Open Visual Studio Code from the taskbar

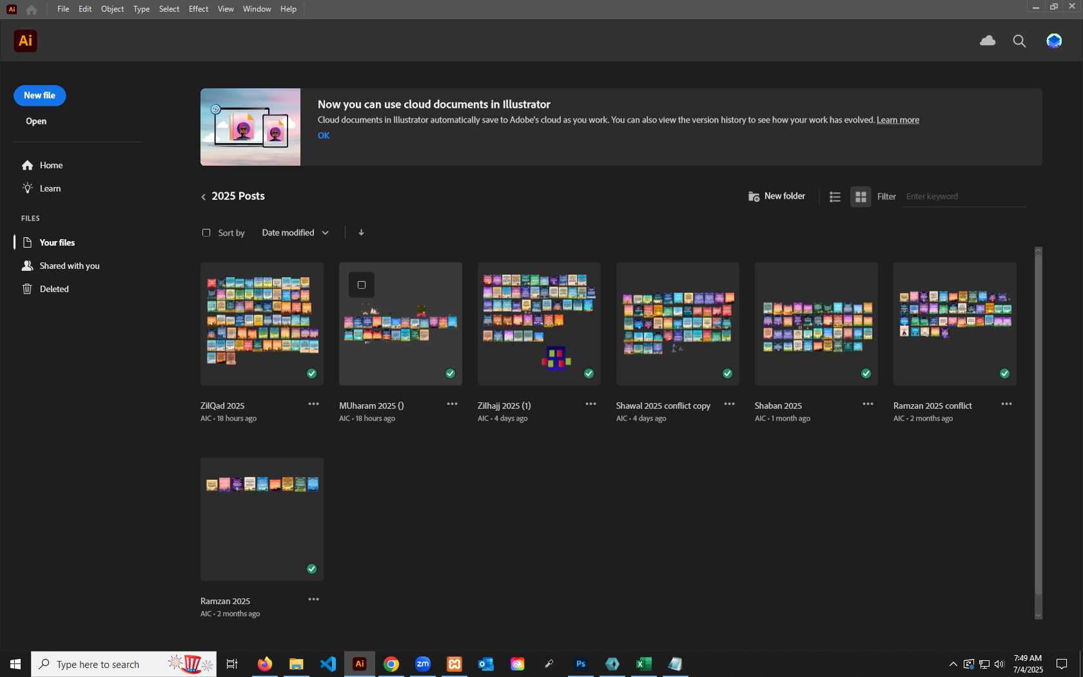328,663
